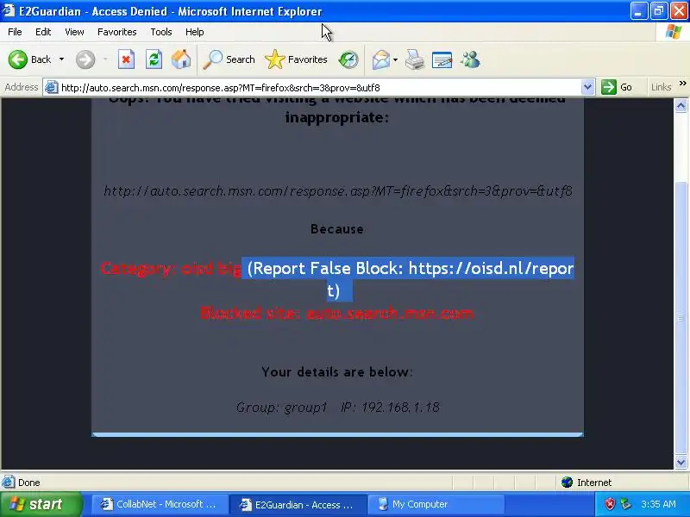Viewport: 690px width, 517px height.
Task: Open the Messenger people icon
Action: [x=470, y=59]
